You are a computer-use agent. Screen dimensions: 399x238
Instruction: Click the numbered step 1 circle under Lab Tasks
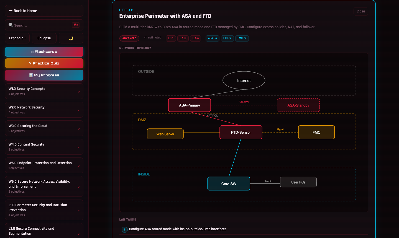124,230
